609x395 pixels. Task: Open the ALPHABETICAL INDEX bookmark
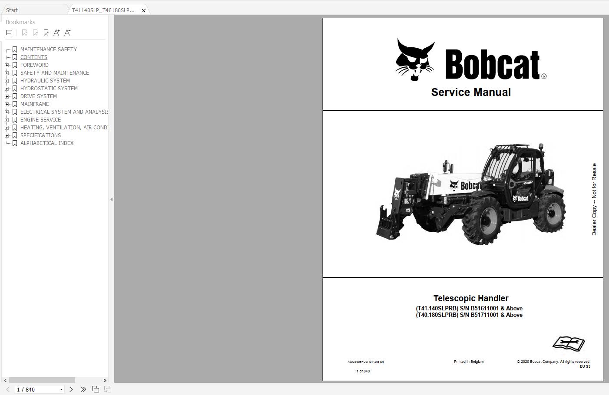pyautogui.click(x=46, y=143)
